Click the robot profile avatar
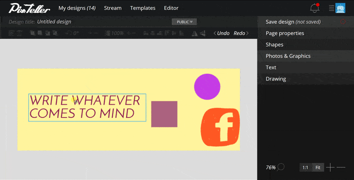This screenshot has width=354, height=180. pyautogui.click(x=340, y=8)
